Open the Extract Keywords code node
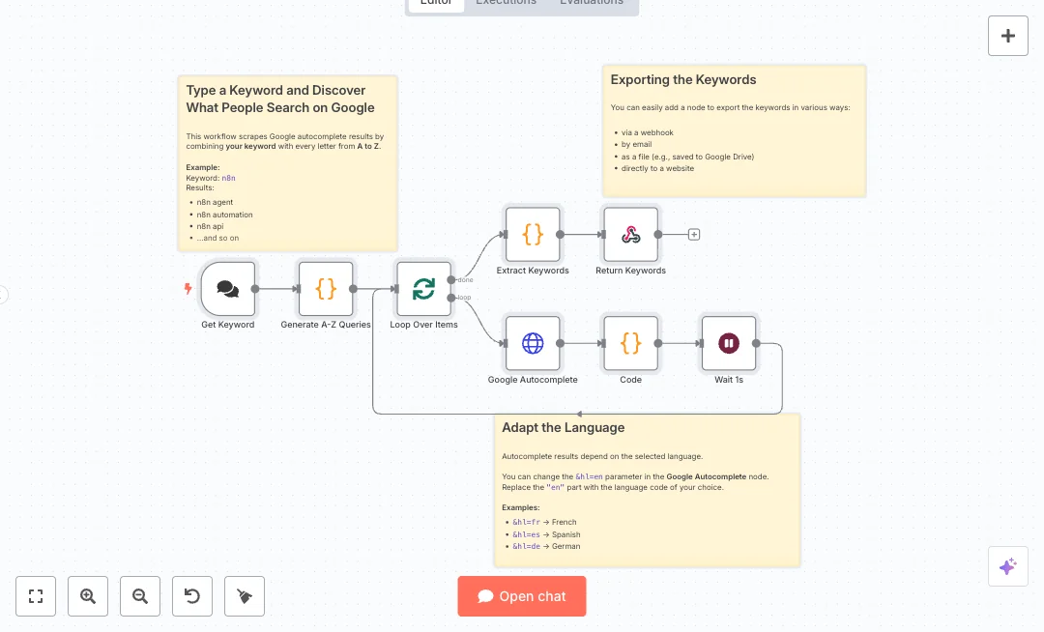The image size is (1044, 632). [533, 234]
